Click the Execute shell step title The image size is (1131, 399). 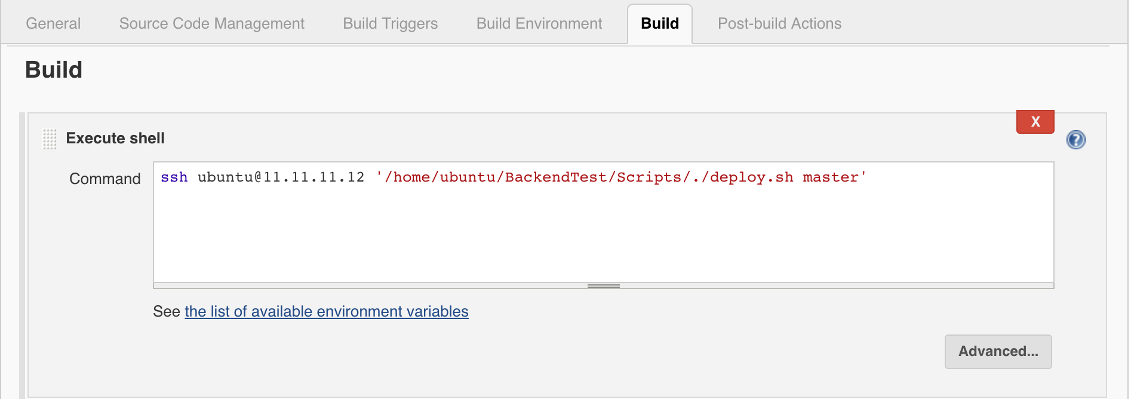[115, 139]
